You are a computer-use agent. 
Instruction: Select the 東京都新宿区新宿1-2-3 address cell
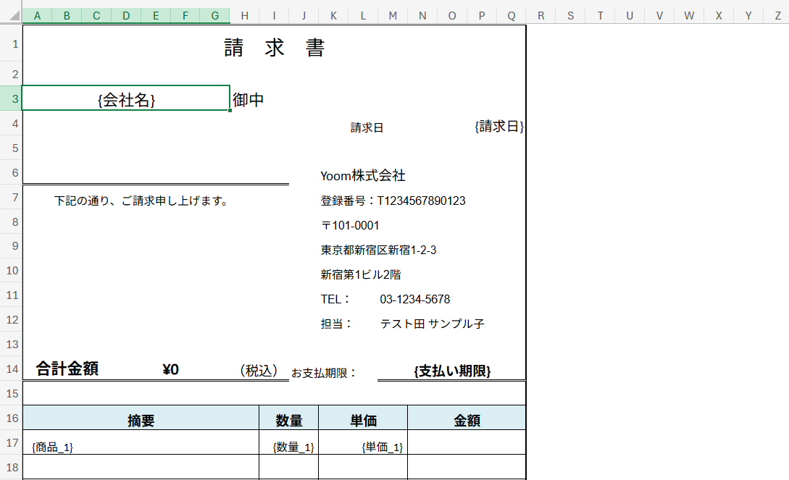point(378,250)
